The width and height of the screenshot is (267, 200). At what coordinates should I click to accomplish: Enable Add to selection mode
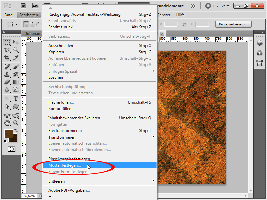pyautogui.click(x=32, y=24)
